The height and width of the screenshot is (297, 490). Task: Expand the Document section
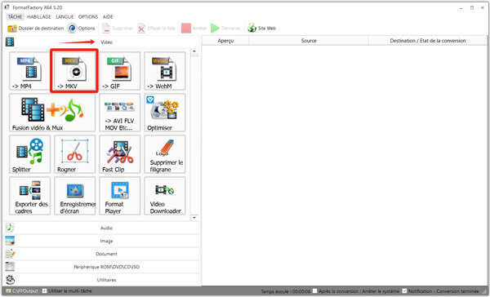pyautogui.click(x=102, y=254)
